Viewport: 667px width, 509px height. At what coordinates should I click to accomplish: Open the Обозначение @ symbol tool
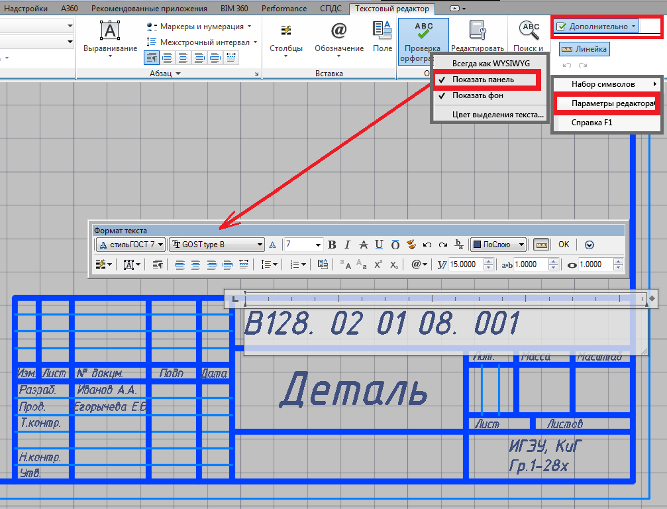tap(338, 31)
